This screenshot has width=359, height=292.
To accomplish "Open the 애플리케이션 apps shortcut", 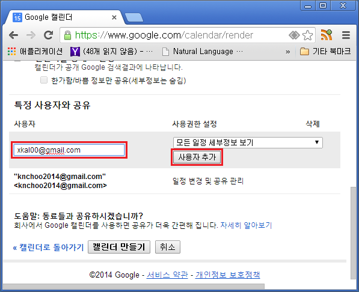I will pos(35,51).
